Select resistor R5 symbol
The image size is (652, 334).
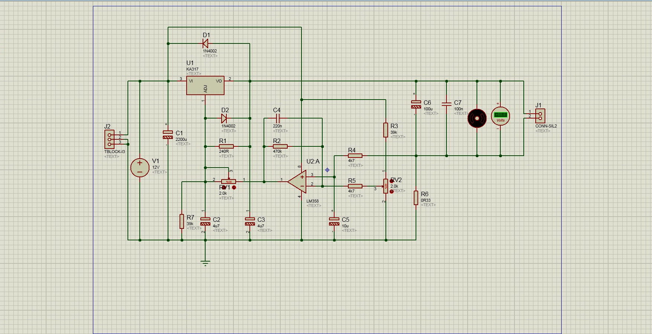(x=355, y=186)
